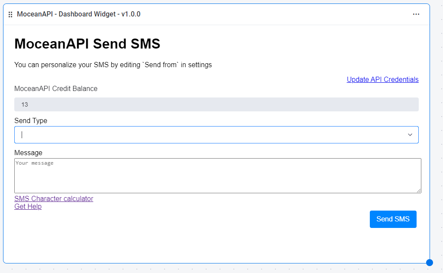Screen dimensions: 443x273
Task: Click the Send Type label
Action: [x=31, y=120]
